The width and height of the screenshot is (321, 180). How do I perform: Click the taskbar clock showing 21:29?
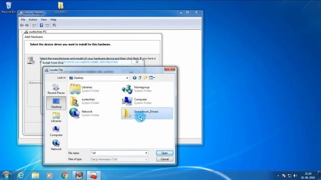click(x=308, y=175)
